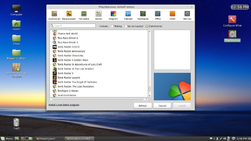251x141 pixels.
Task: Open the Education category
Action: [84, 15]
